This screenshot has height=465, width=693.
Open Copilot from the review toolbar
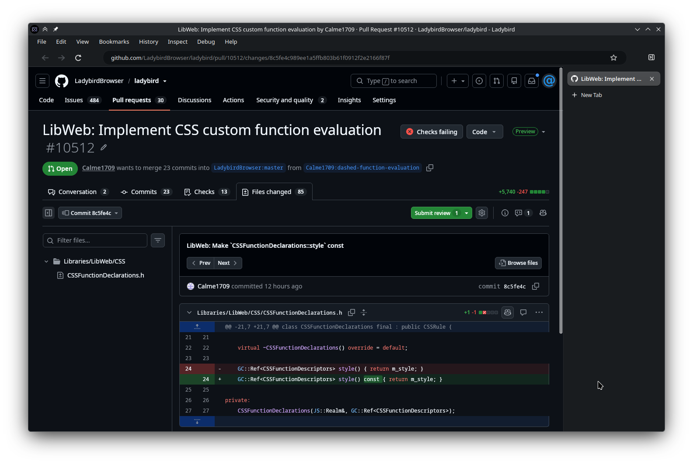[x=543, y=213]
